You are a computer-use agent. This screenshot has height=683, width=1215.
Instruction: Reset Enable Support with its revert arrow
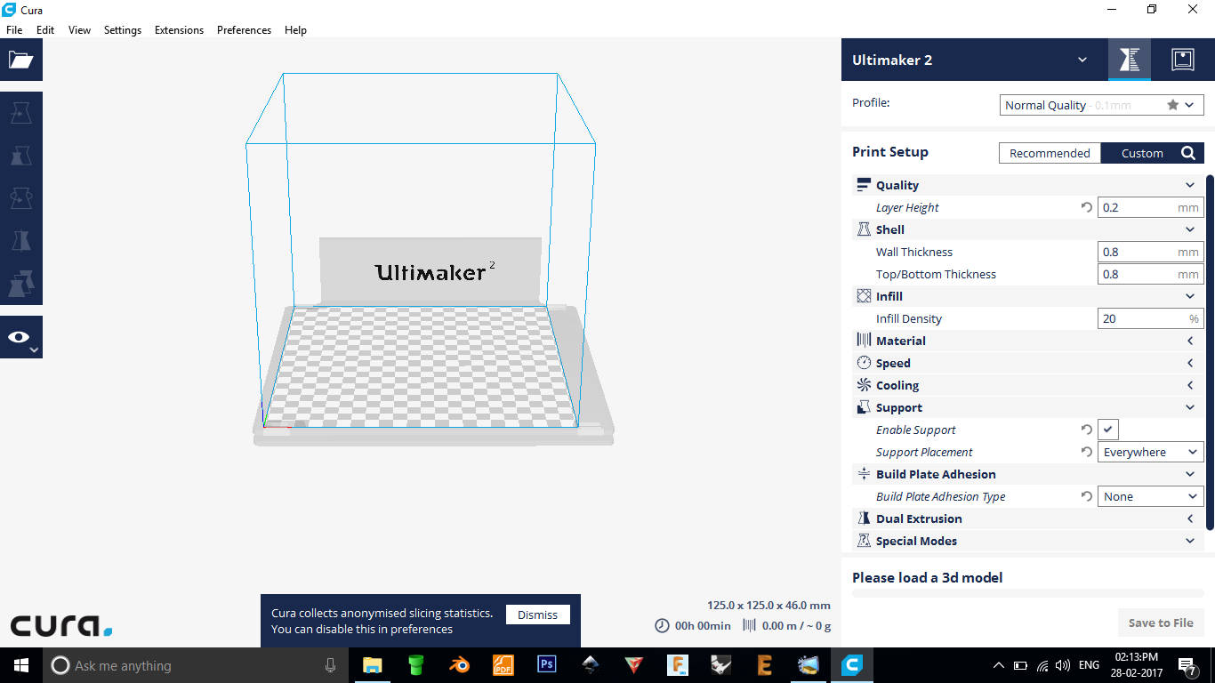coord(1086,430)
